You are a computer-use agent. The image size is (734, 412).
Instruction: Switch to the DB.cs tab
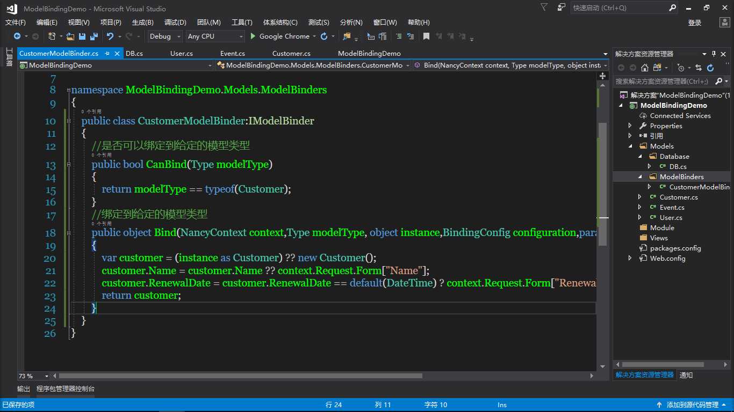pyautogui.click(x=134, y=54)
